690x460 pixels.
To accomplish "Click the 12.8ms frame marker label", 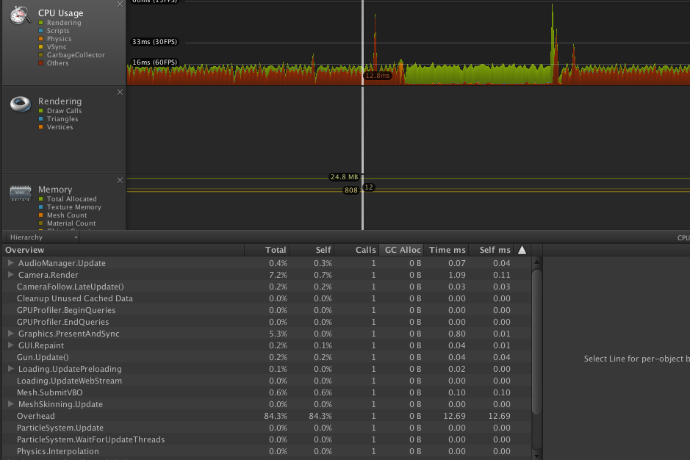I will click(x=377, y=76).
